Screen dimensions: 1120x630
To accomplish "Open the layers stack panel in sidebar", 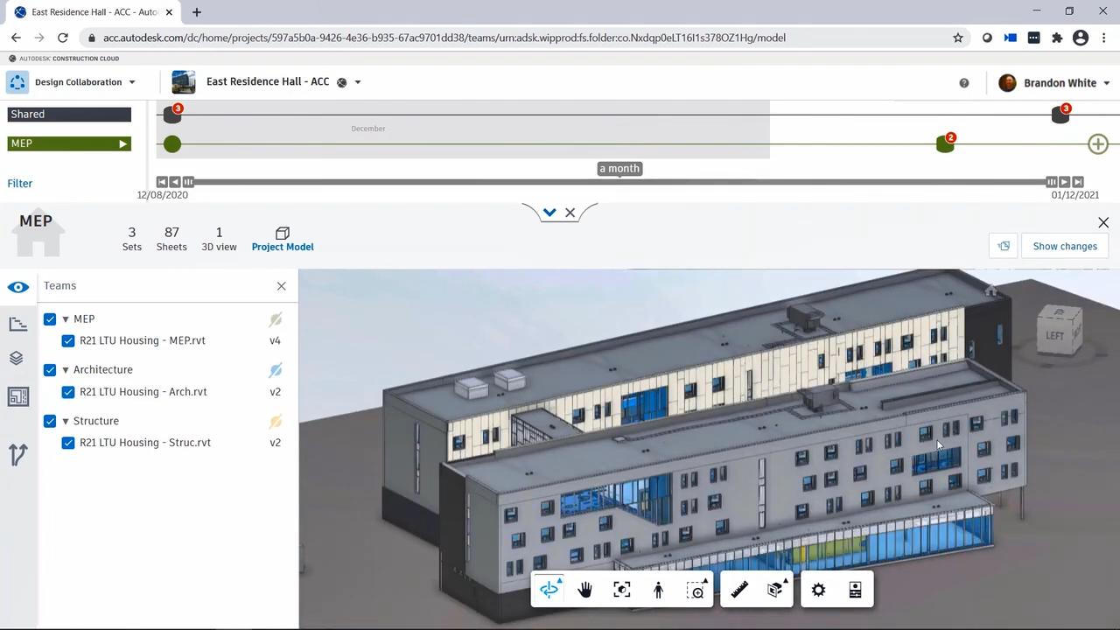I will pyautogui.click(x=18, y=359).
